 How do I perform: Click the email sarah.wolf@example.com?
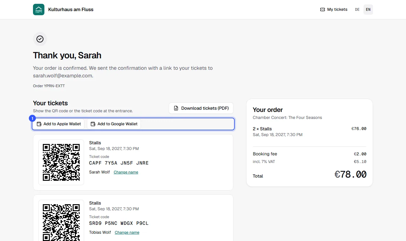(62, 76)
